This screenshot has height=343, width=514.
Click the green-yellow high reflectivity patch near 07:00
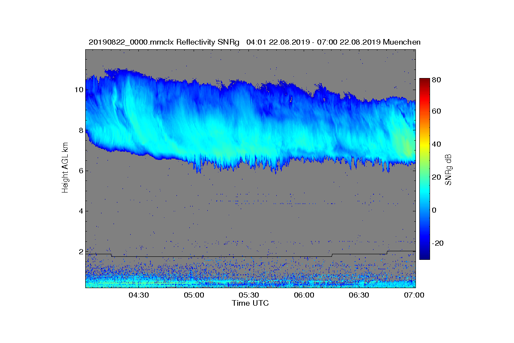(406, 144)
